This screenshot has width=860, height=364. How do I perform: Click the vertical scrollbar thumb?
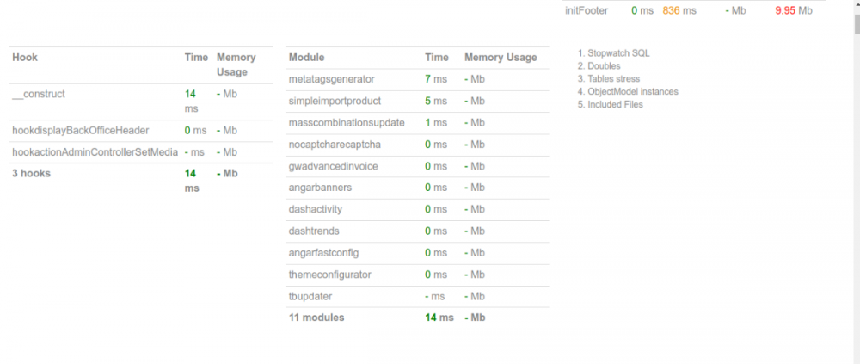[855, 17]
